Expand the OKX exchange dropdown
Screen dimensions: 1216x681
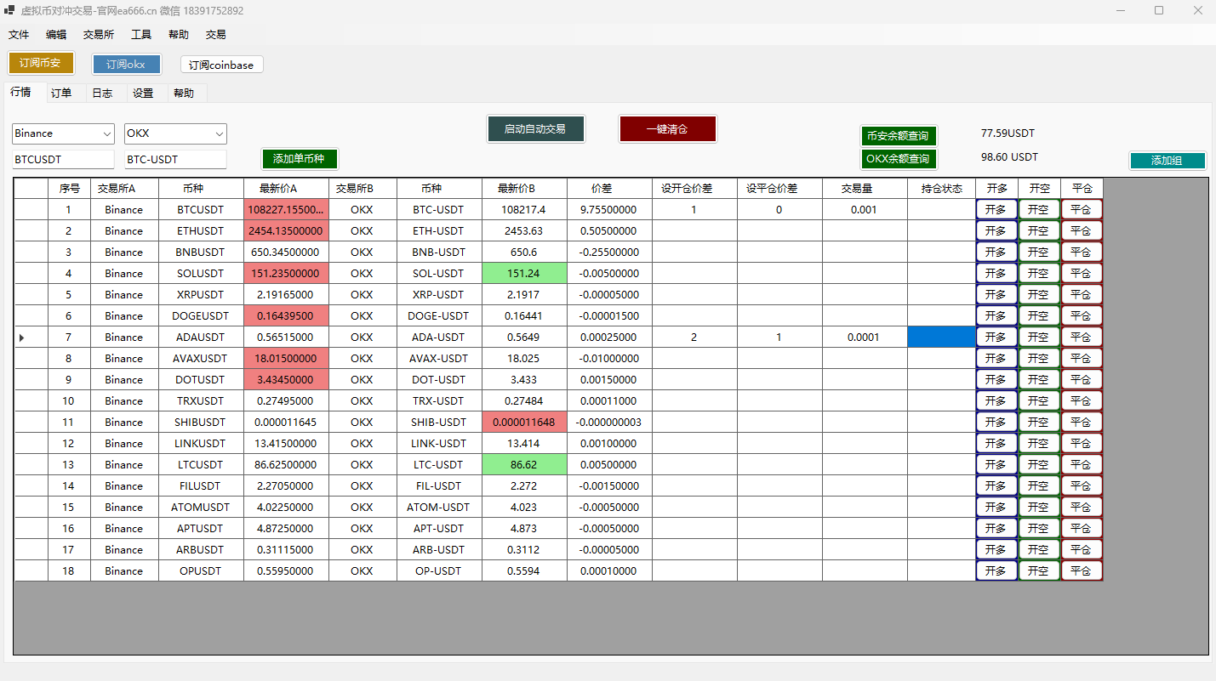point(175,133)
